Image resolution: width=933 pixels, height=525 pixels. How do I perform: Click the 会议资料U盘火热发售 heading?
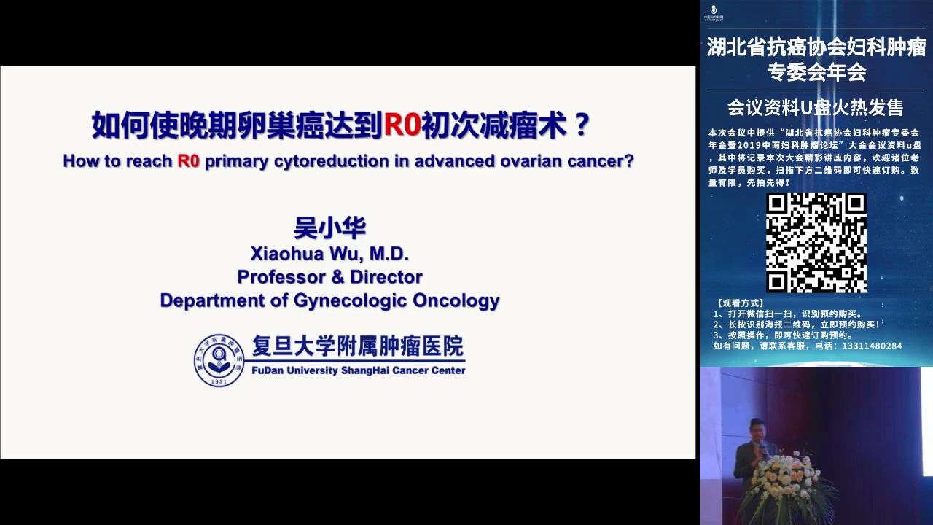(815, 108)
